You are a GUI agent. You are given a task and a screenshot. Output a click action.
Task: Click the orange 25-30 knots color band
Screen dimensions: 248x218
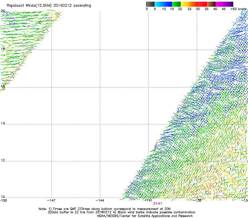point(194,4)
